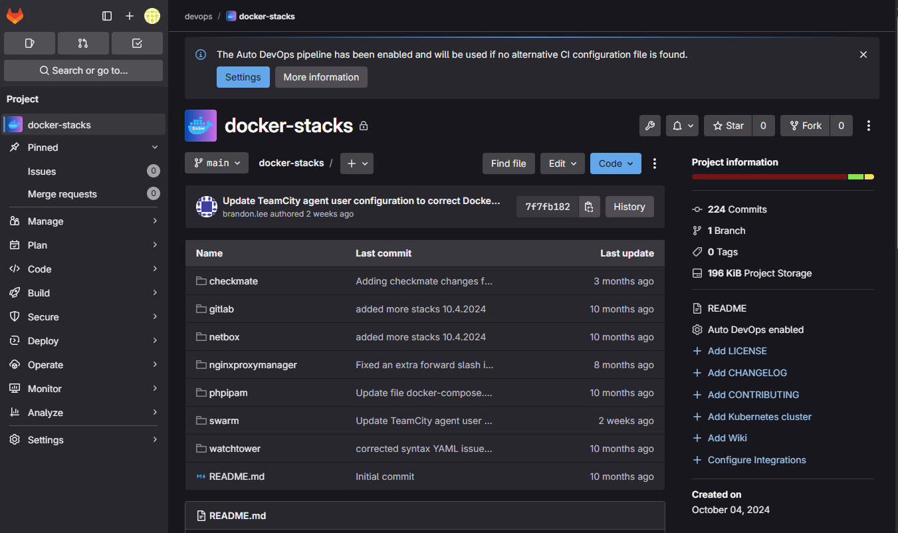Copy the commit SHA with the copy icon
The width and height of the screenshot is (898, 533).
(589, 206)
